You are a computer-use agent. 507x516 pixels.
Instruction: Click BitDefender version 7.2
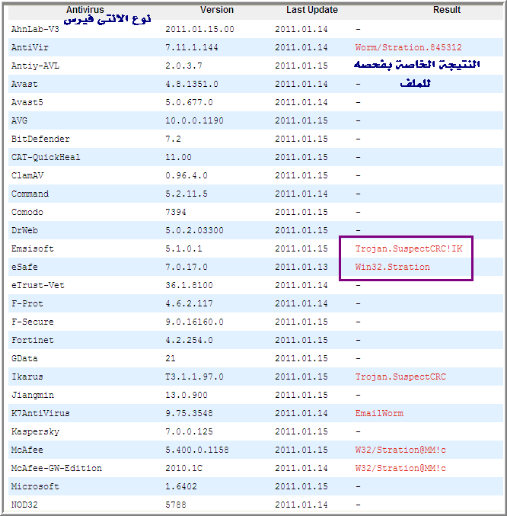pyautogui.click(x=173, y=139)
